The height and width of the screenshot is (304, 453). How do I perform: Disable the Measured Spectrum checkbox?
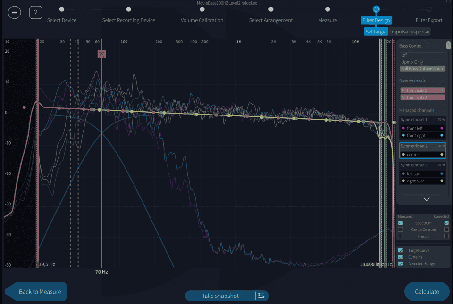pos(400,223)
